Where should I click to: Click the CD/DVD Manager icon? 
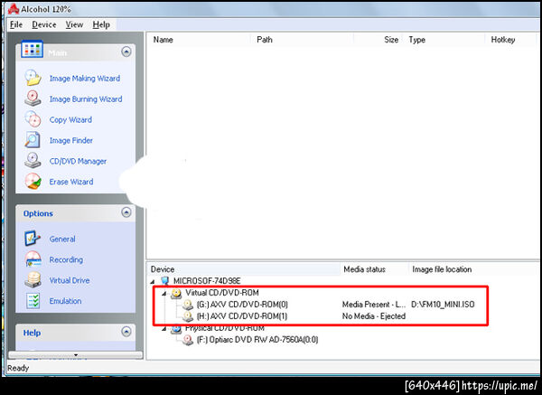33,161
